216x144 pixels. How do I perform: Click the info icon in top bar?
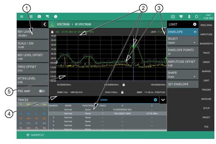coord(56,16)
